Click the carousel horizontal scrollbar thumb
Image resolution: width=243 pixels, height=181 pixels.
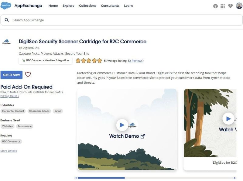click(x=101, y=178)
